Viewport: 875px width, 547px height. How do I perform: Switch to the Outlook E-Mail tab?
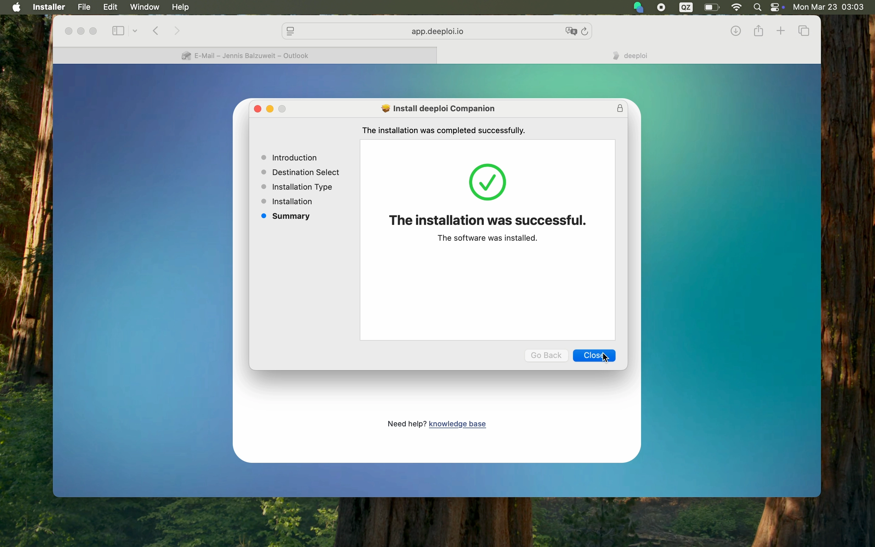[x=245, y=56]
